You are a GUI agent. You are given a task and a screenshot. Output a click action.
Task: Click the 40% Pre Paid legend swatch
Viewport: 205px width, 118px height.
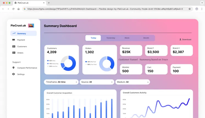point(86,62)
